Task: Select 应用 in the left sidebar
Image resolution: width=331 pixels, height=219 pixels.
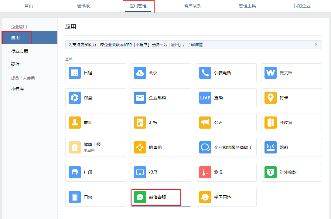Action: pos(29,38)
